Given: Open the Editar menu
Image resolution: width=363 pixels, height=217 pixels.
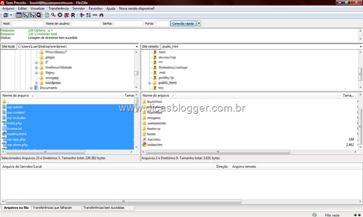Looking at the screenshot, I should (x=22, y=8).
